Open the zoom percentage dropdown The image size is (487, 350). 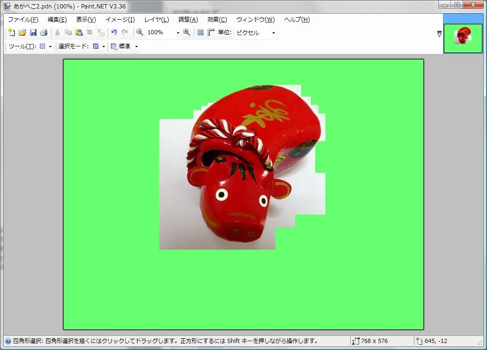[x=178, y=33]
